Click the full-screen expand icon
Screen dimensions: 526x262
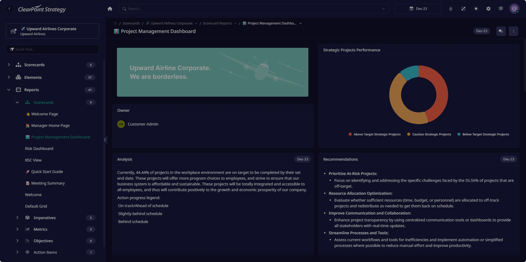click(463, 9)
